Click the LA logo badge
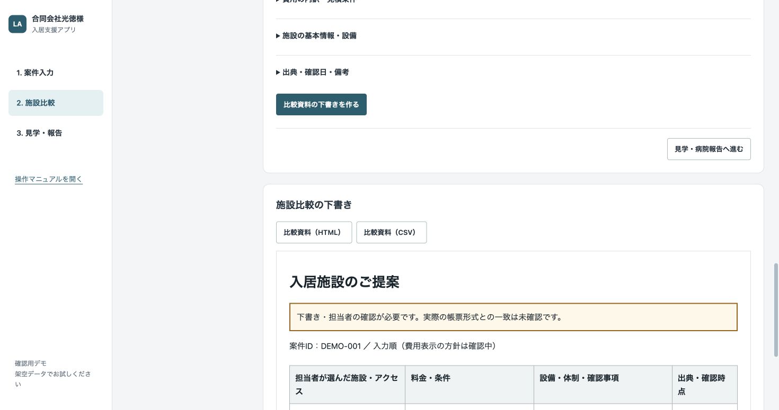The height and width of the screenshot is (410, 779). point(17,24)
